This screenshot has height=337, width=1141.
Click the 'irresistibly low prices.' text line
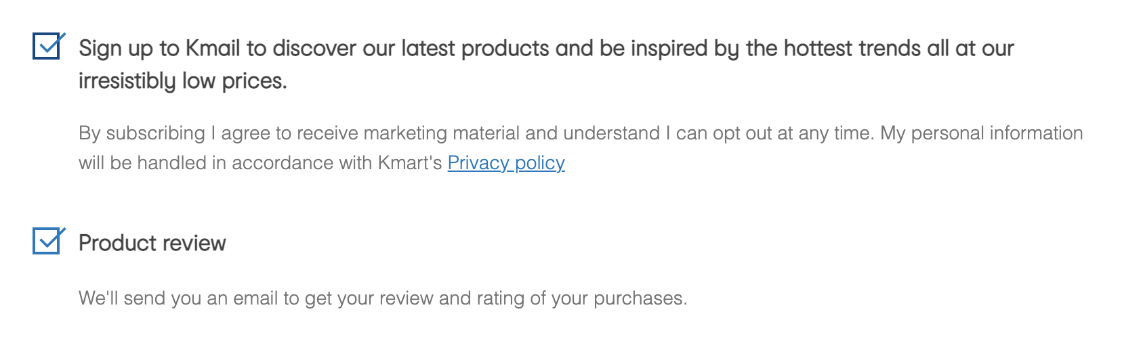pos(182,81)
